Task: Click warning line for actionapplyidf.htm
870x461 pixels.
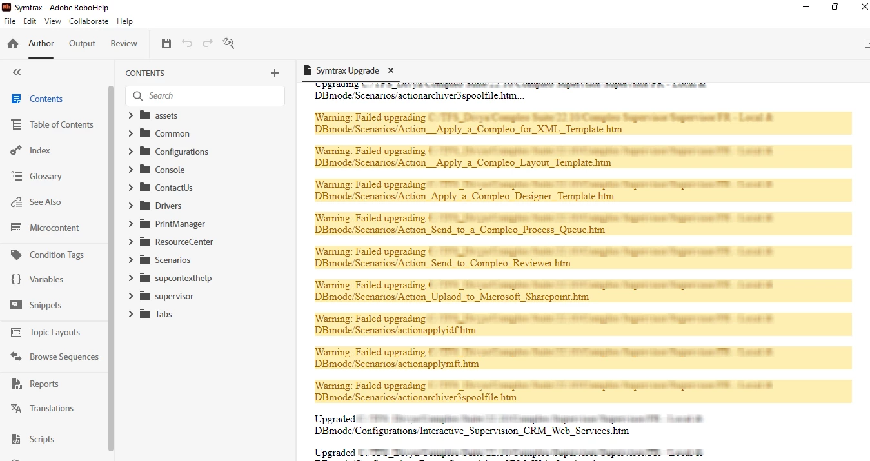Action: [x=583, y=324]
